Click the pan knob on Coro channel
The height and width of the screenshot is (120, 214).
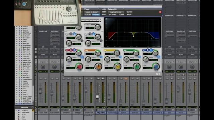192,67
